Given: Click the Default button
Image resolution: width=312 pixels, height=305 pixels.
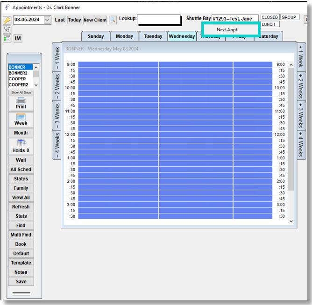Looking at the screenshot, I should point(21,254).
